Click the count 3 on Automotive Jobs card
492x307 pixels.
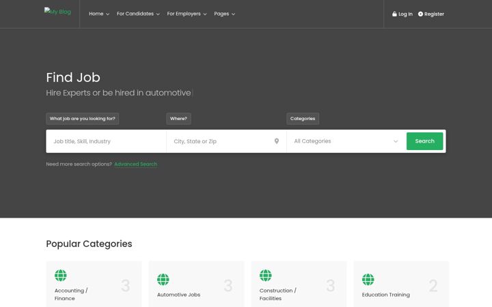[228, 286]
